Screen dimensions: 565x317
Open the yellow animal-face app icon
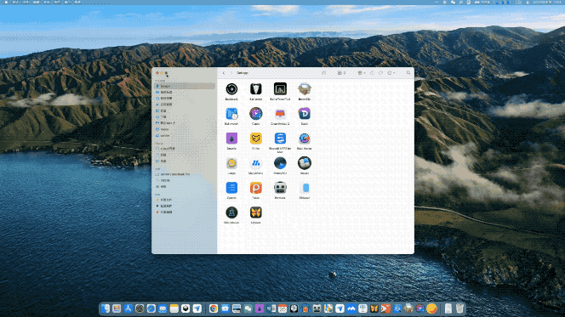(256, 139)
